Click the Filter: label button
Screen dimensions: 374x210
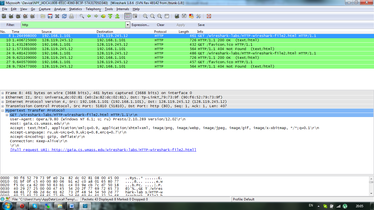[10, 25]
